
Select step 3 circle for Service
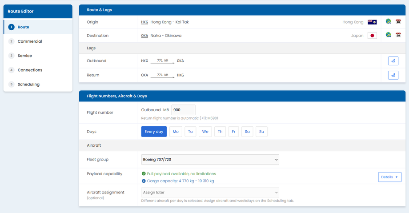coord(11,56)
